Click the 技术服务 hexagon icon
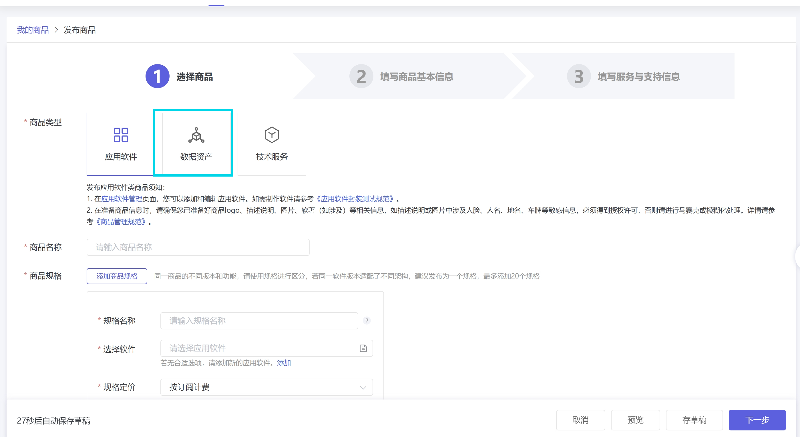This screenshot has width=800, height=437. pyautogui.click(x=272, y=135)
